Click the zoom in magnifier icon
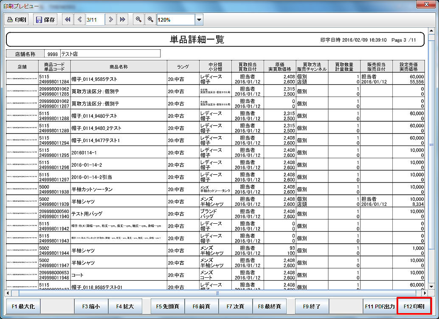 (x=150, y=20)
